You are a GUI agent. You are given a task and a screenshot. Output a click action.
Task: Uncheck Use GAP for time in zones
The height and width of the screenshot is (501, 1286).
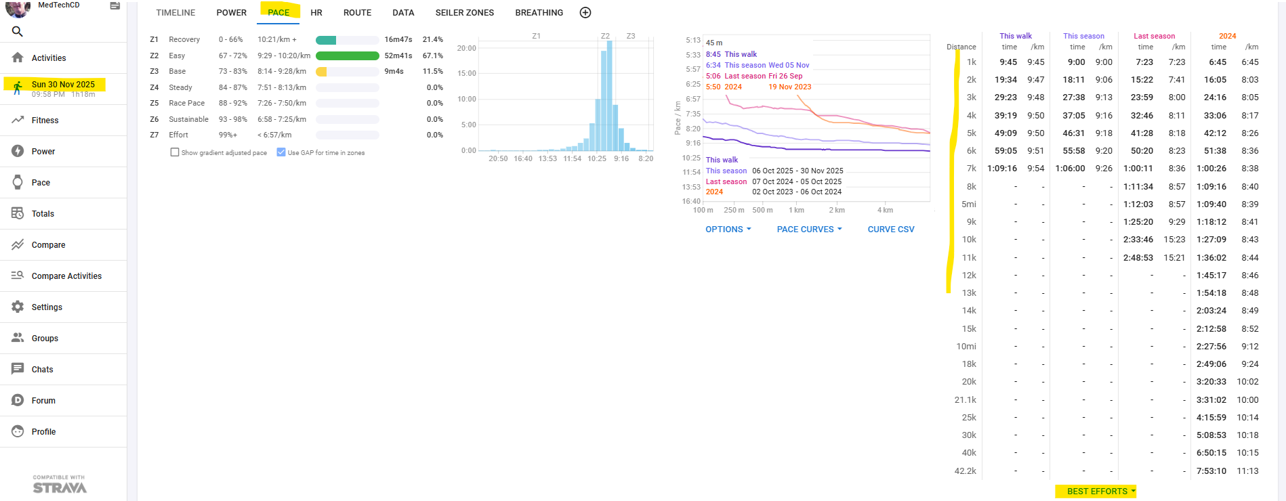[x=281, y=152]
